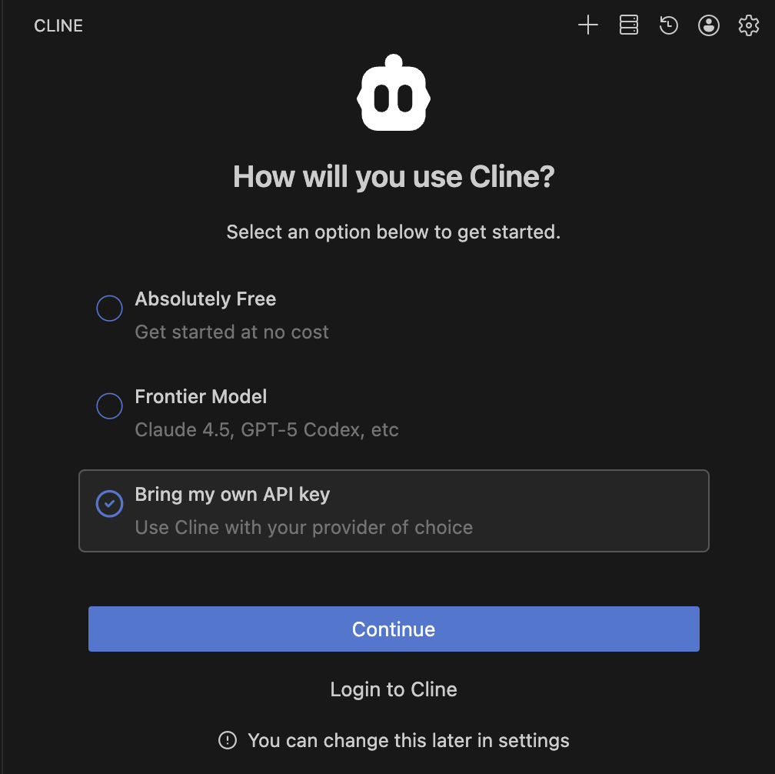Open the task history icon
Image resolution: width=775 pixels, height=774 pixels.
[x=669, y=25]
